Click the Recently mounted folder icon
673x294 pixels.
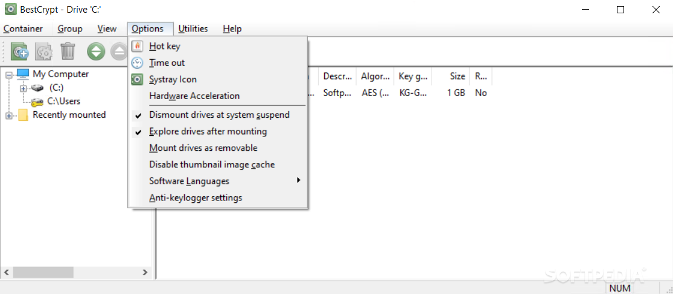click(x=23, y=115)
